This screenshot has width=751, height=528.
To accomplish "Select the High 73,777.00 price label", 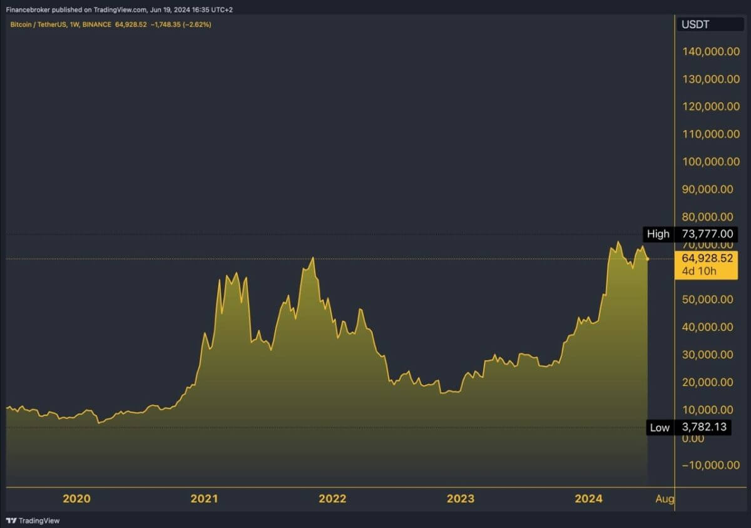I will tap(691, 235).
